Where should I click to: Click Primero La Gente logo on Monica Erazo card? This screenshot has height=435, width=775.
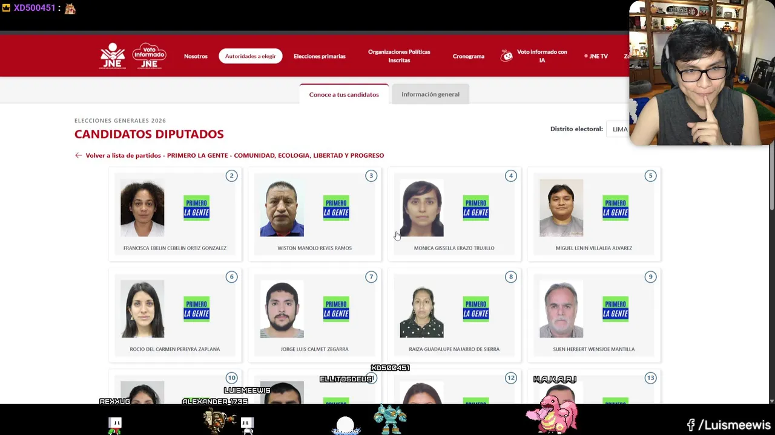[476, 208]
